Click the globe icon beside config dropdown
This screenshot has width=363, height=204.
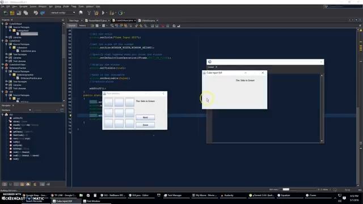(81, 12)
